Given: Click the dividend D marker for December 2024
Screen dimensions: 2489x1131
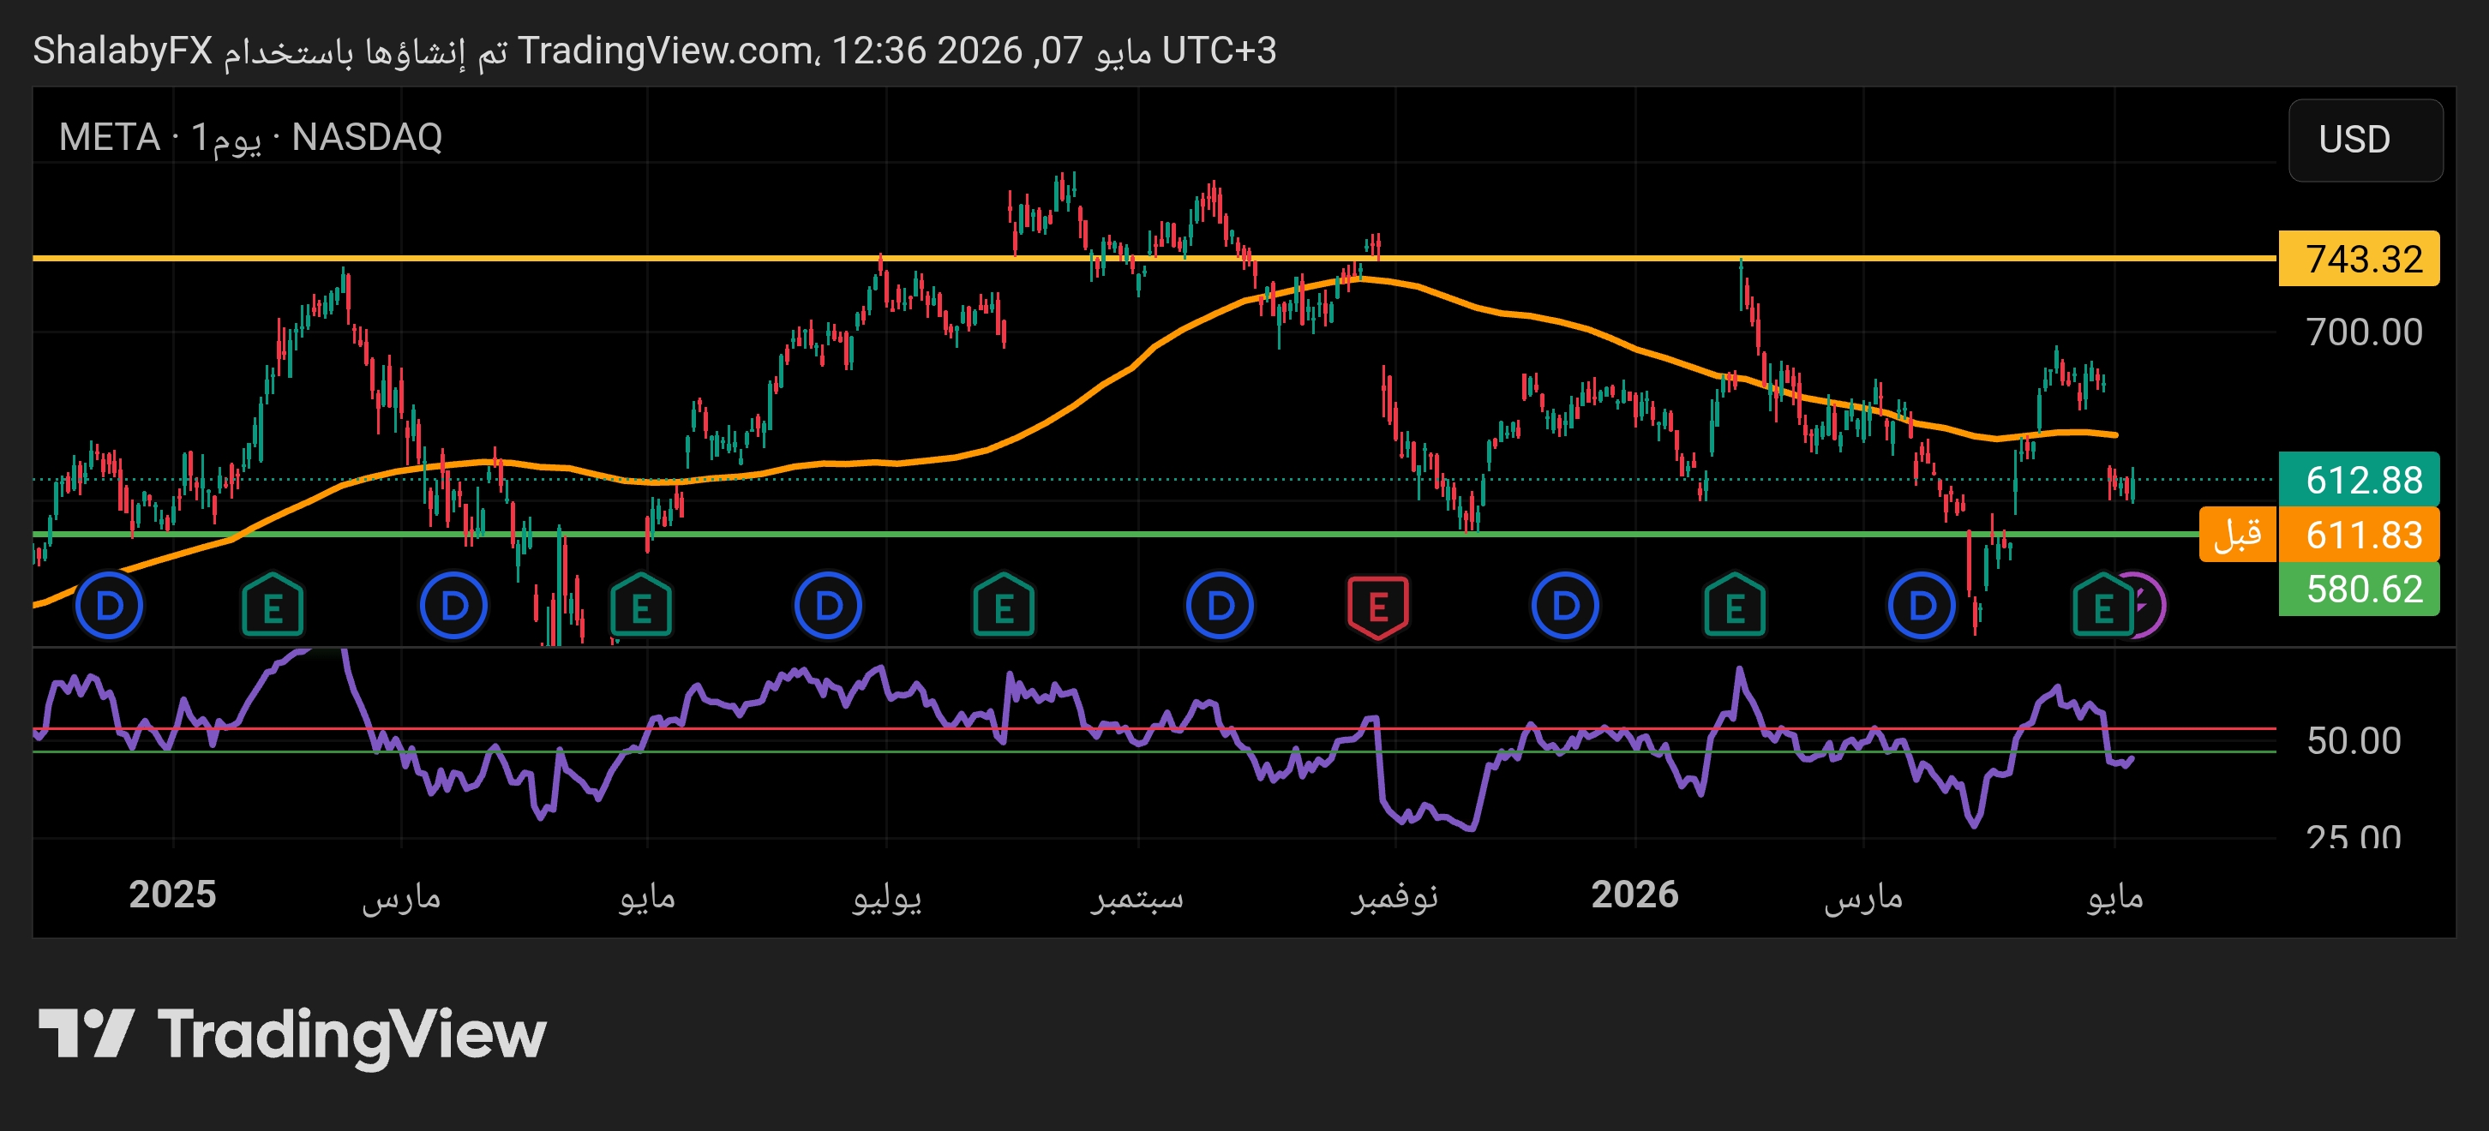Looking at the screenshot, I should (109, 607).
